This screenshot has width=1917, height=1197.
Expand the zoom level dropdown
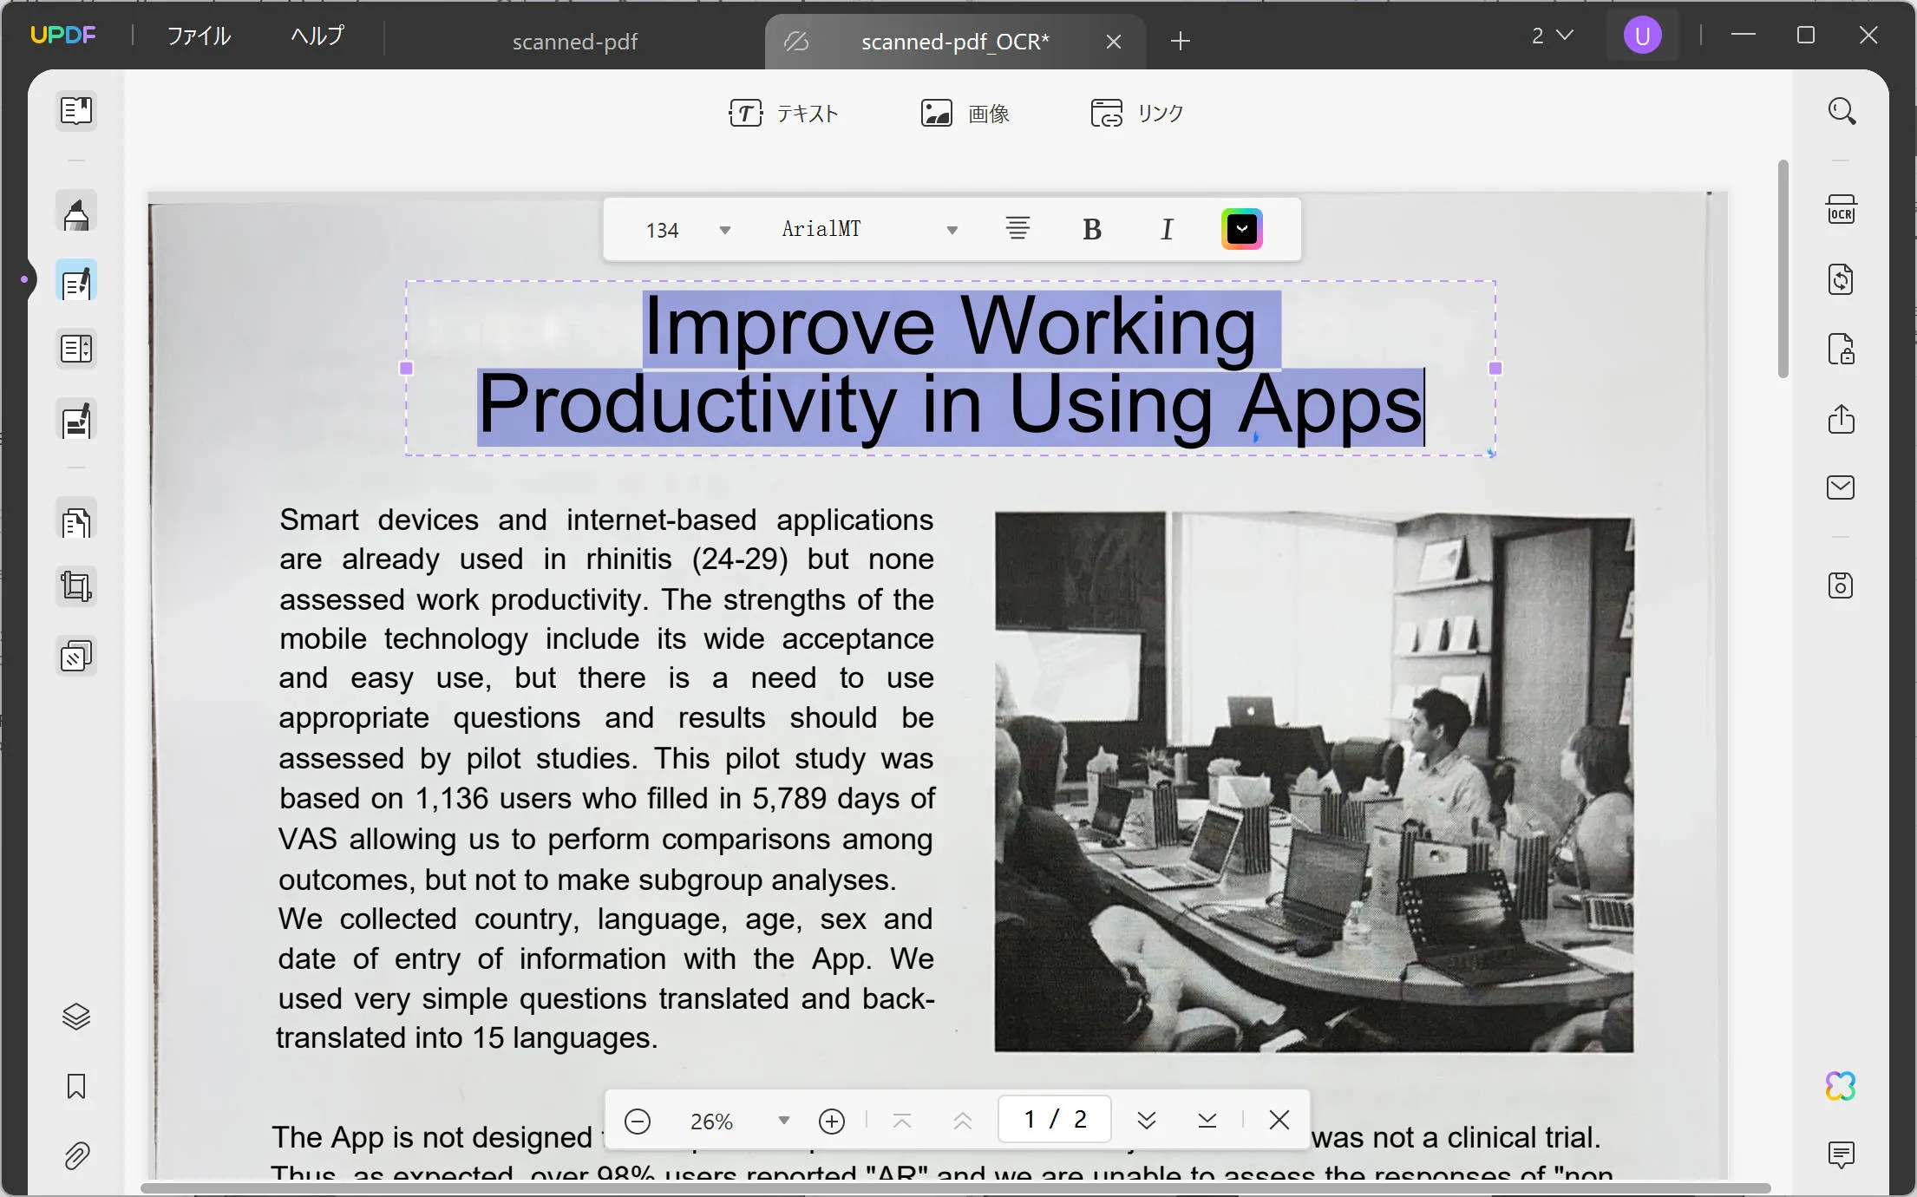(x=784, y=1121)
